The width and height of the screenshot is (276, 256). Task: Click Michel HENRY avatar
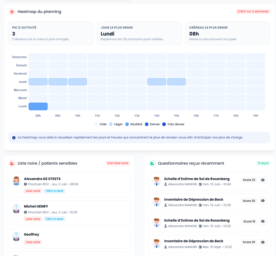(x=16, y=209)
